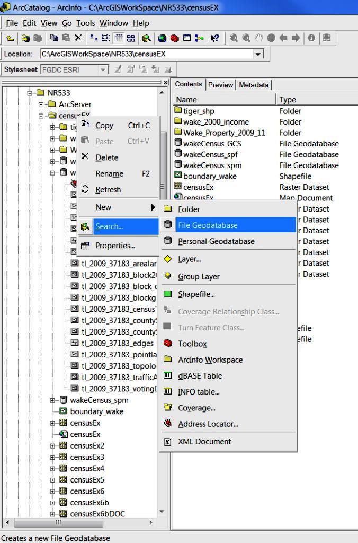
Task: Click the tree's vertical scrollbar down arrow
Action: point(162,512)
